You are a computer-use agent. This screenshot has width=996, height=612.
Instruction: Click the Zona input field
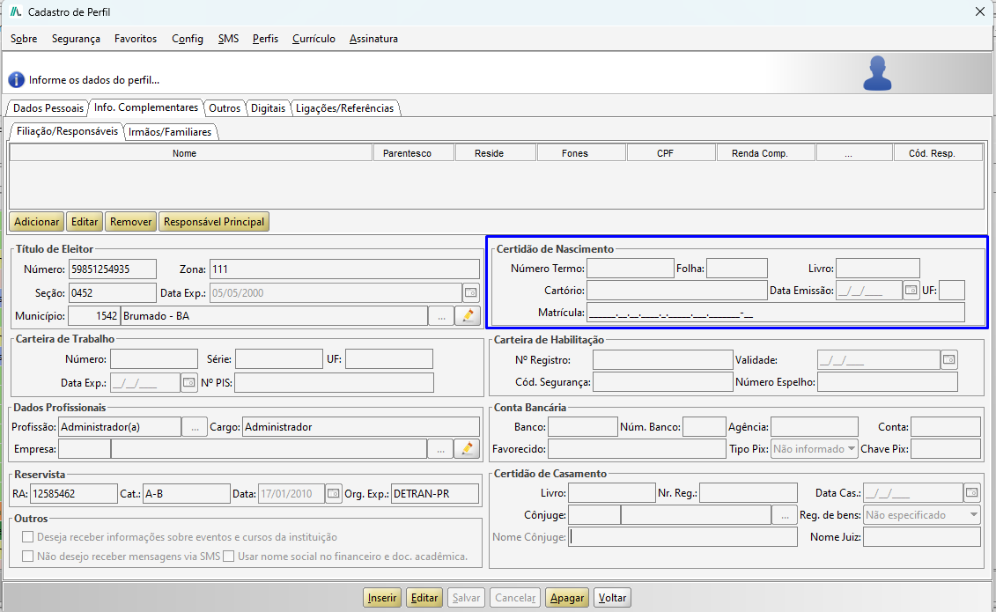pos(344,269)
